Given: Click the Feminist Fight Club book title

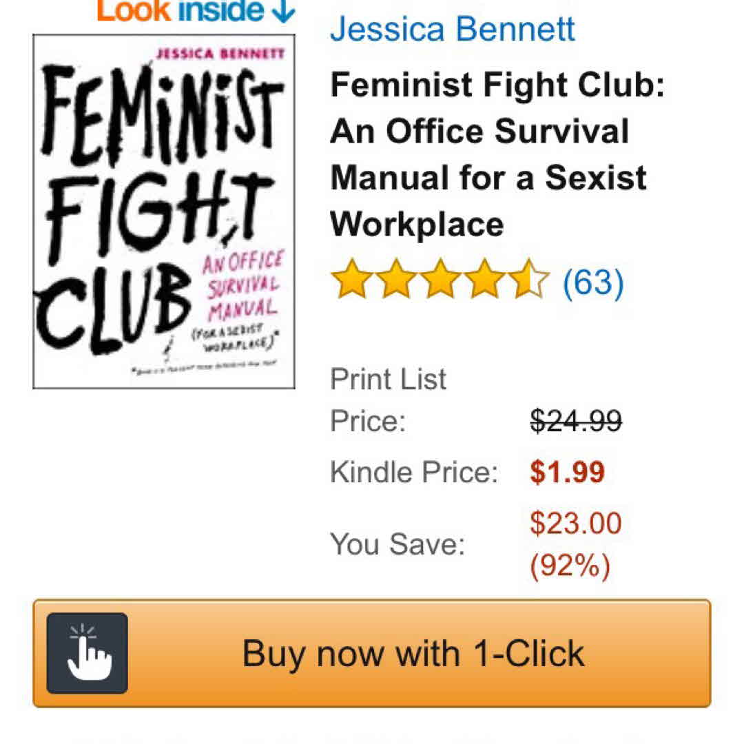Looking at the screenshot, I should 496,154.
